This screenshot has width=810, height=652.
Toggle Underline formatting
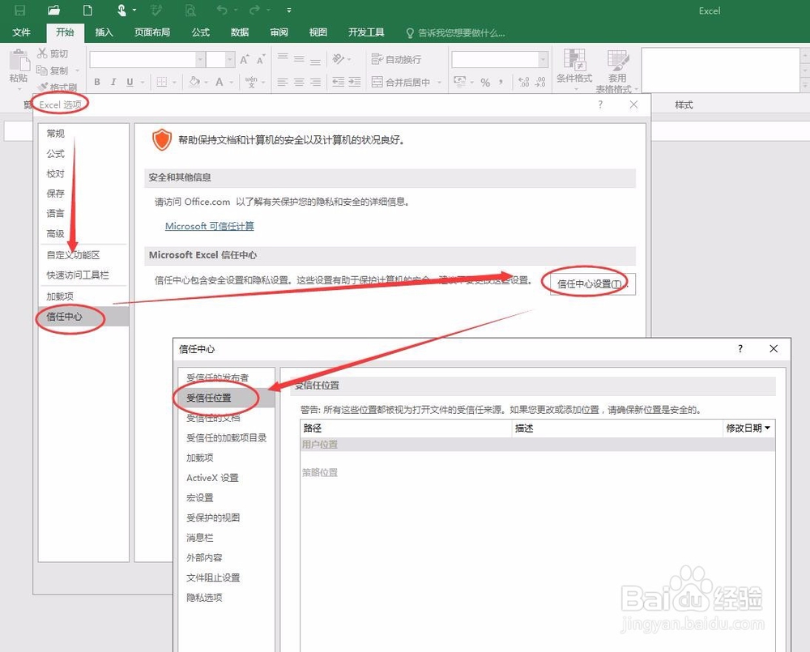tap(130, 82)
